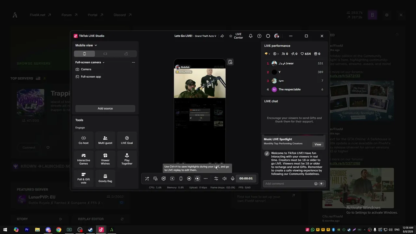This screenshot has width=416, height=234.
Task: Click the 00:00:01 live timer button
Action: (x=246, y=178)
